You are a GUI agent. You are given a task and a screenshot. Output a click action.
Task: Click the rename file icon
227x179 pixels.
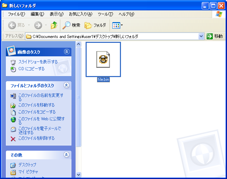[x=13, y=96]
